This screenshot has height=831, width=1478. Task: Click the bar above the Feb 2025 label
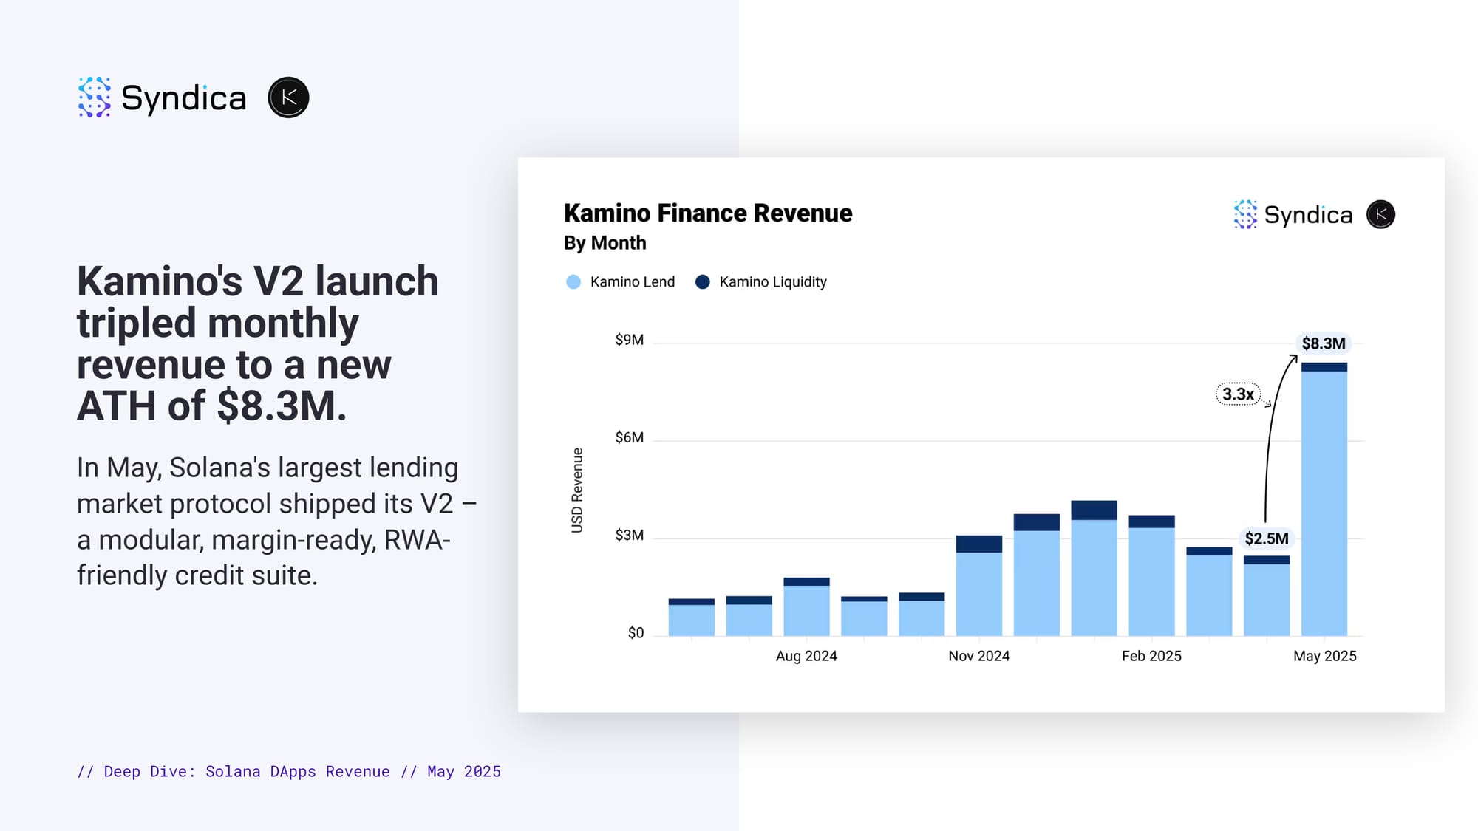coord(1151,575)
